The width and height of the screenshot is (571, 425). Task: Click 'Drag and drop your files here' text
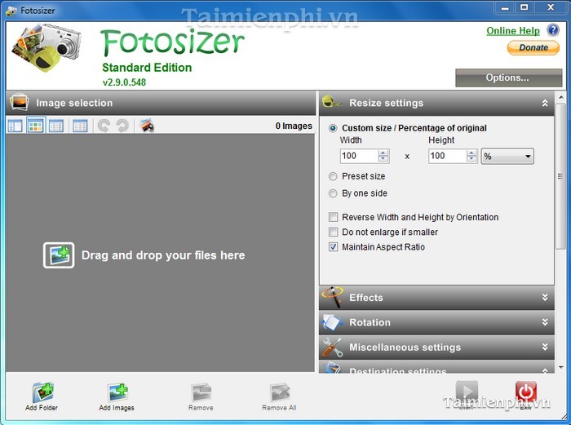tap(163, 255)
